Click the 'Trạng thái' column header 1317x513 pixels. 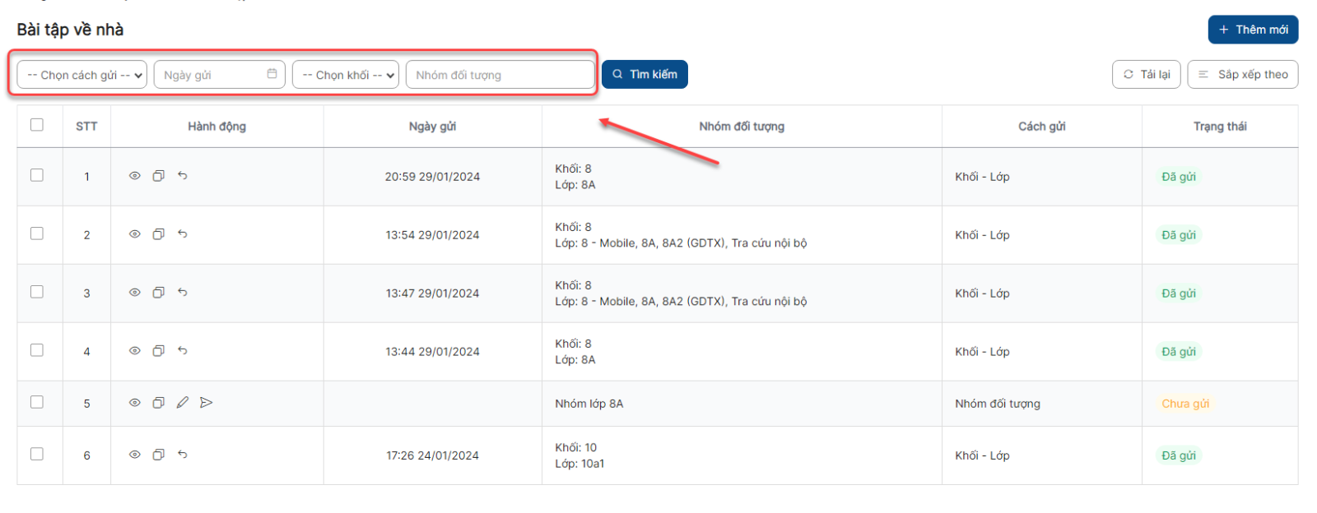coord(1219,127)
